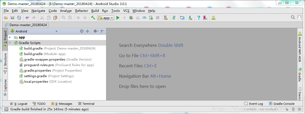The width and height of the screenshot is (305, 114).
Task: Open the app run configuration dropdown
Action: pyautogui.click(x=106, y=18)
